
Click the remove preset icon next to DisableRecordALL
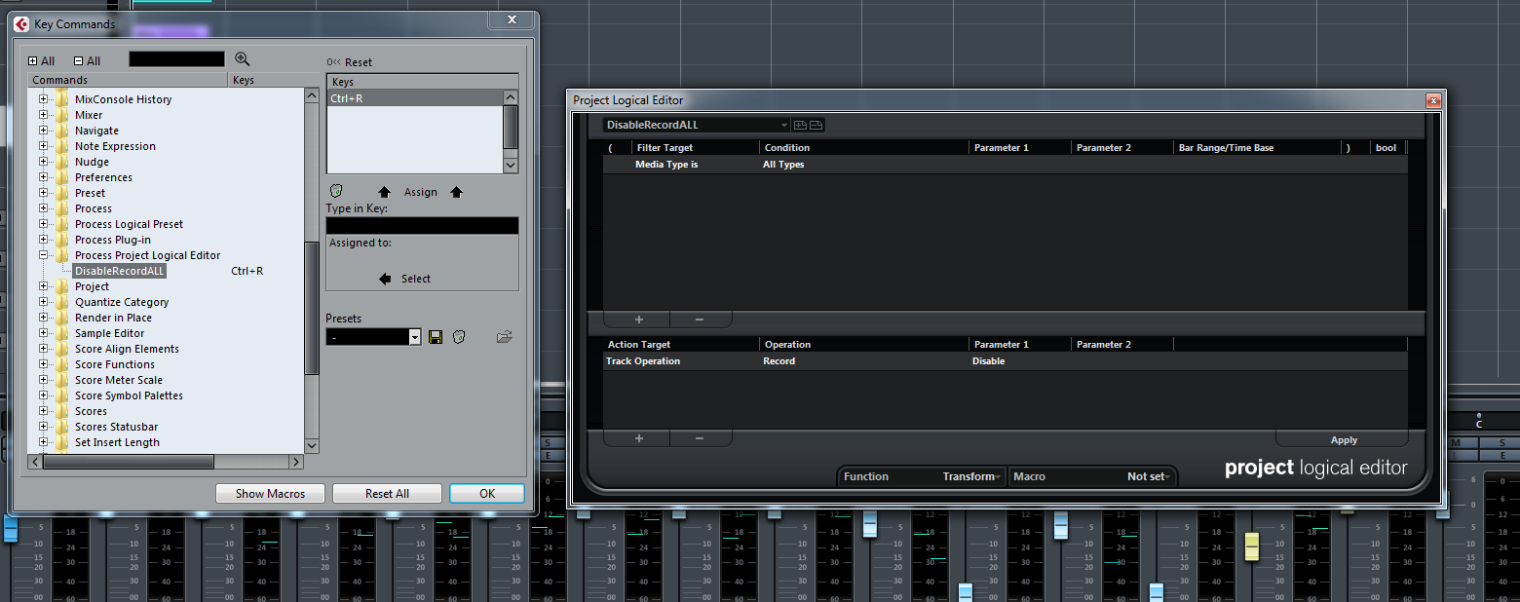[817, 125]
